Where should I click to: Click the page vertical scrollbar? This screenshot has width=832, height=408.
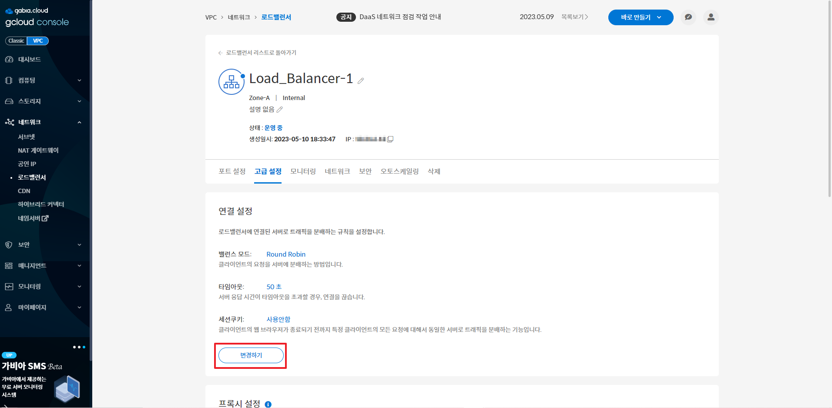[x=829, y=99]
